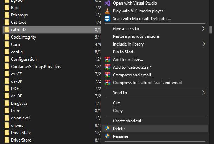This screenshot has height=144, width=214.
Task: Select the de-DE folder name
Action: [16, 96]
